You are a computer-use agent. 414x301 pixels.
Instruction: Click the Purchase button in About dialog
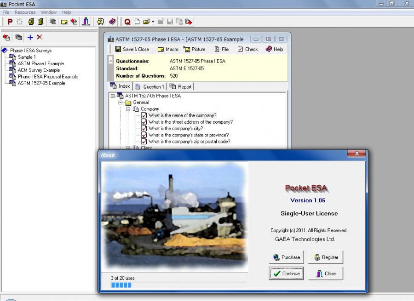[287, 257]
